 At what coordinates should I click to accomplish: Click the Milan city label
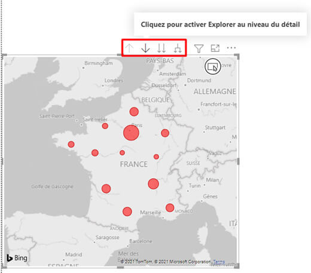coord(212,180)
